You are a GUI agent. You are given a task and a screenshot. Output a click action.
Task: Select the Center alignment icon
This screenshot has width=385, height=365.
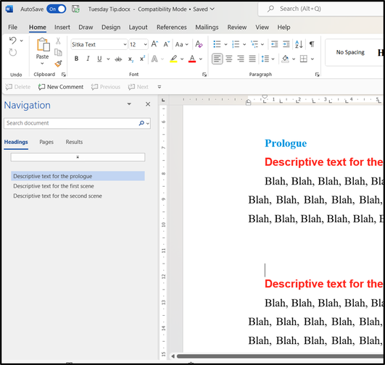229,59
